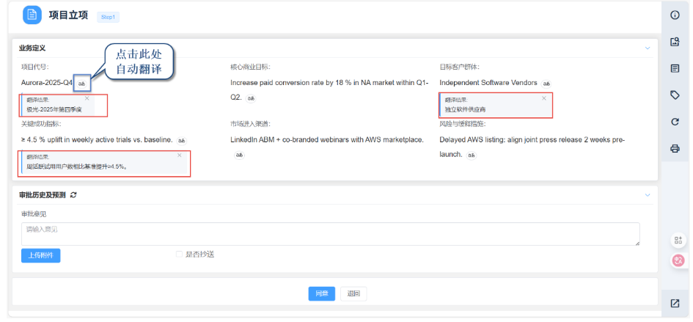Click the 上传附件 upload button
The height and width of the screenshot is (322, 693).
40,255
